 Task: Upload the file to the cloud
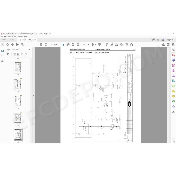[12, 45]
